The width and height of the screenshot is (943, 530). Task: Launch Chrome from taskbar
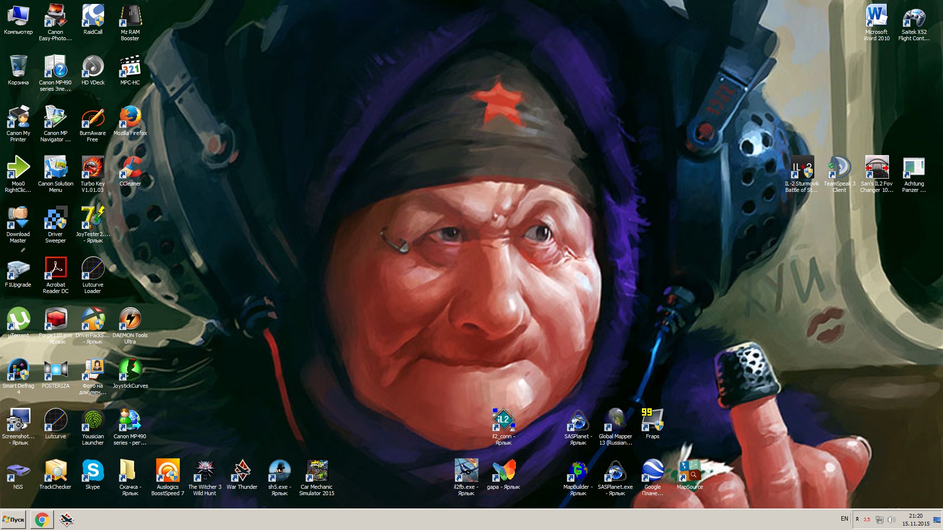pos(42,520)
